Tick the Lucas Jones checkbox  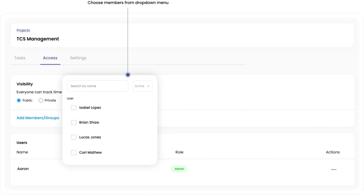point(74,137)
